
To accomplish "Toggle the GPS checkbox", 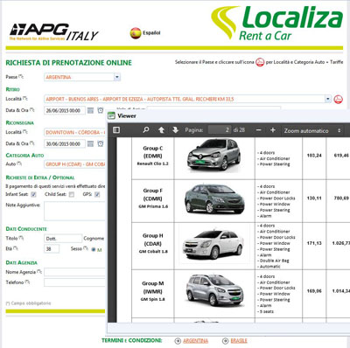I will [97, 194].
